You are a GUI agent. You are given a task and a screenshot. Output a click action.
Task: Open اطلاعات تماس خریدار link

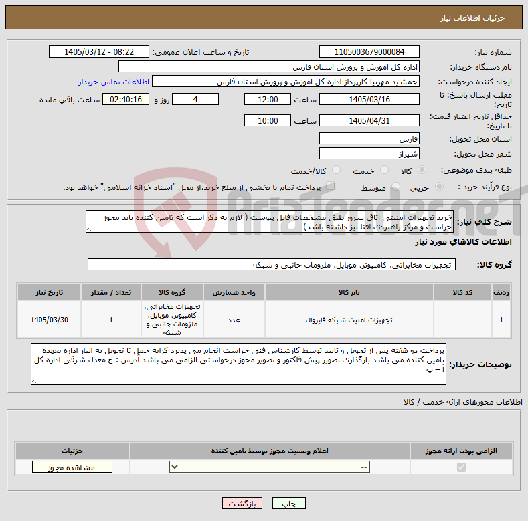pyautogui.click(x=114, y=82)
